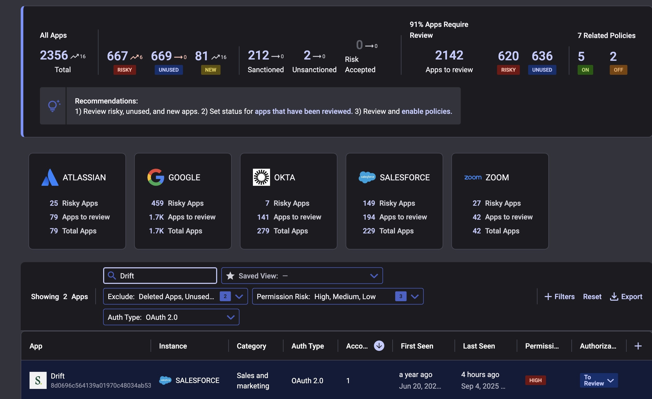
Task: Click the Okta logo icon
Action: point(261,177)
